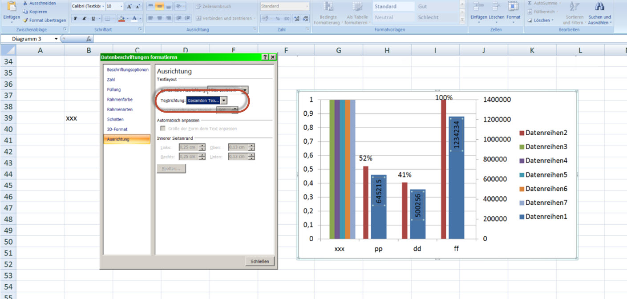Click the Format übertragen paintbrush icon

coord(26,20)
